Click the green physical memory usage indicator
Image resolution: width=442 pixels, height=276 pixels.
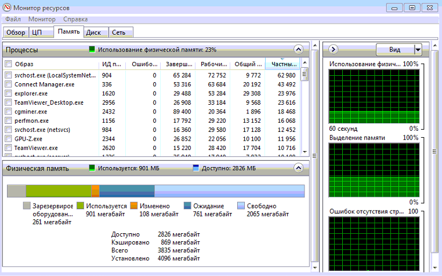click(x=92, y=50)
